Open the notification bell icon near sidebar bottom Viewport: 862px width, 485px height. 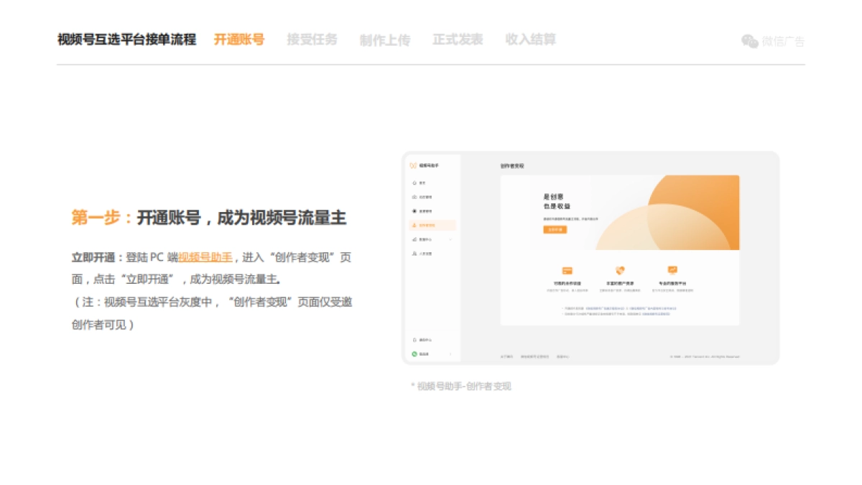coord(413,339)
